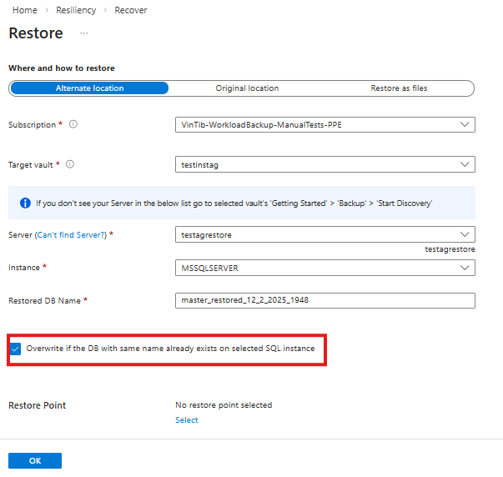Click the chevron arrow after Home breadcrumb
Viewport: 503px width, 477px height.
tap(46, 9)
